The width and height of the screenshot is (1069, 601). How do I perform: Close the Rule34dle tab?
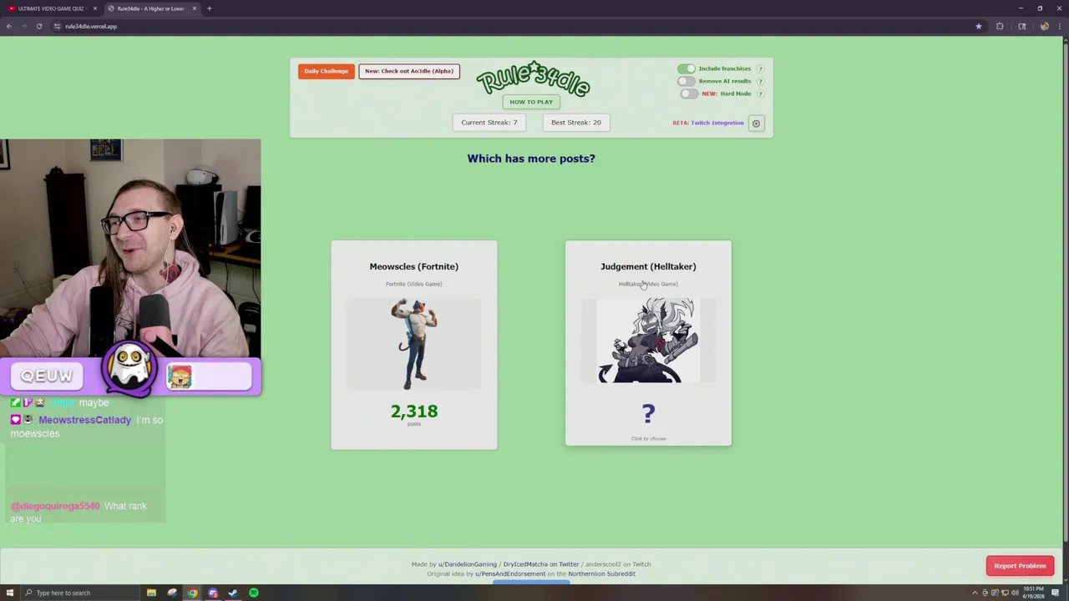(x=195, y=8)
